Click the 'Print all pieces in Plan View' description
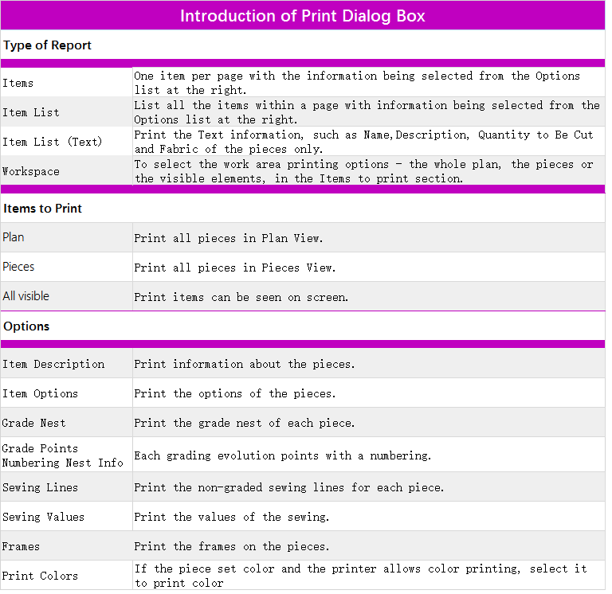The image size is (612, 594). tap(228, 238)
